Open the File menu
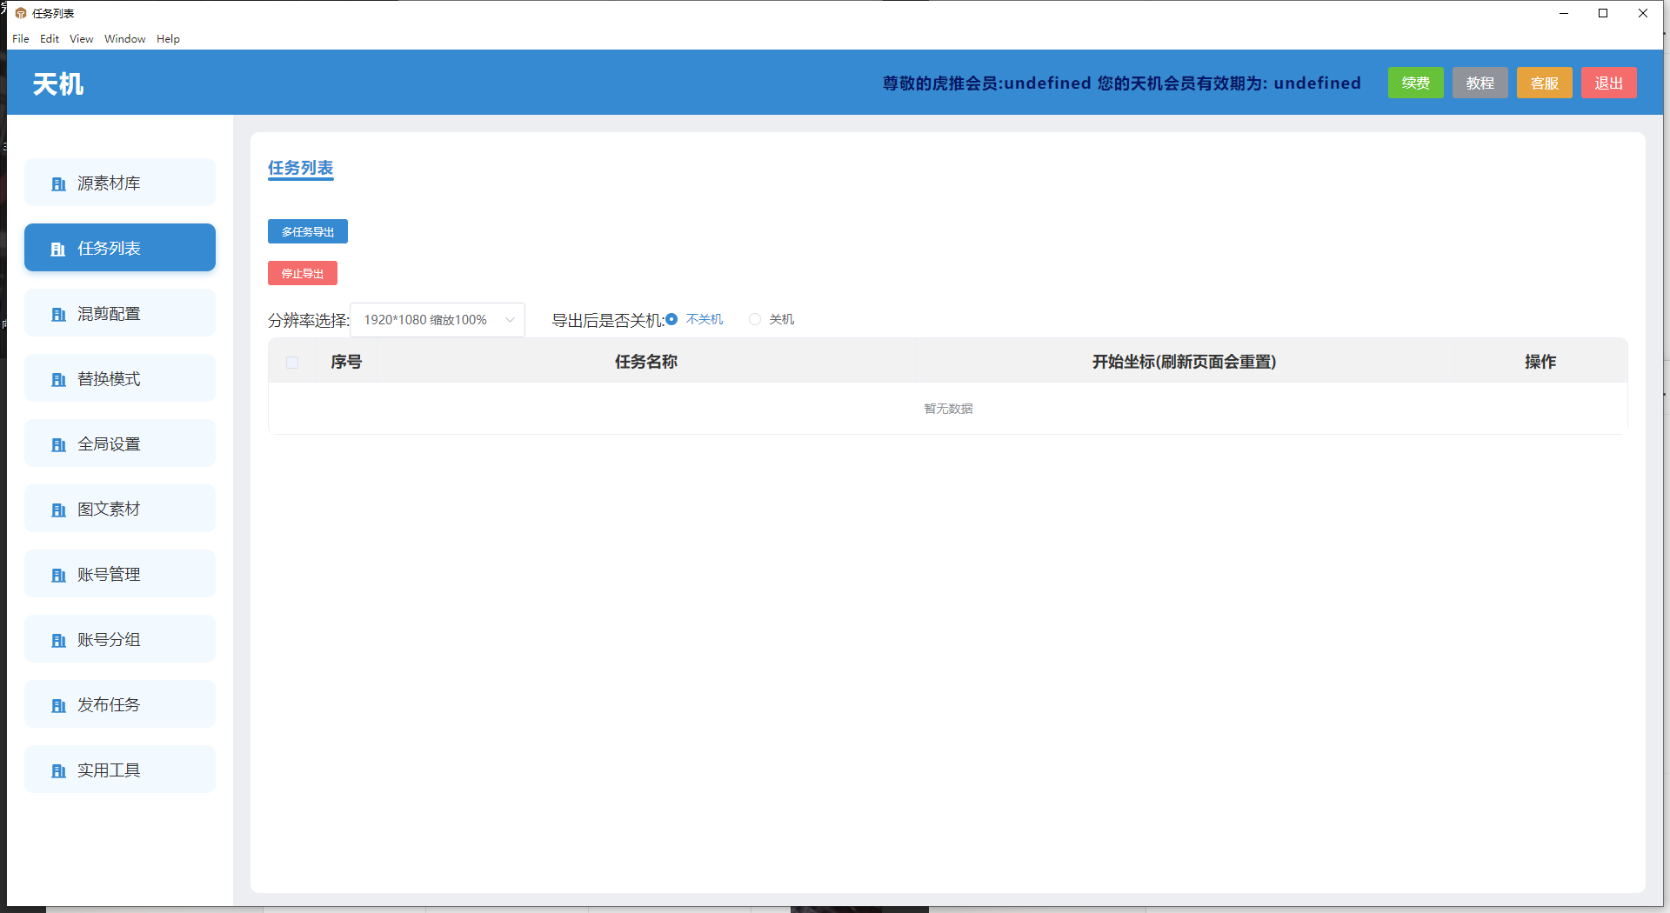This screenshot has height=913, width=1670. [20, 38]
